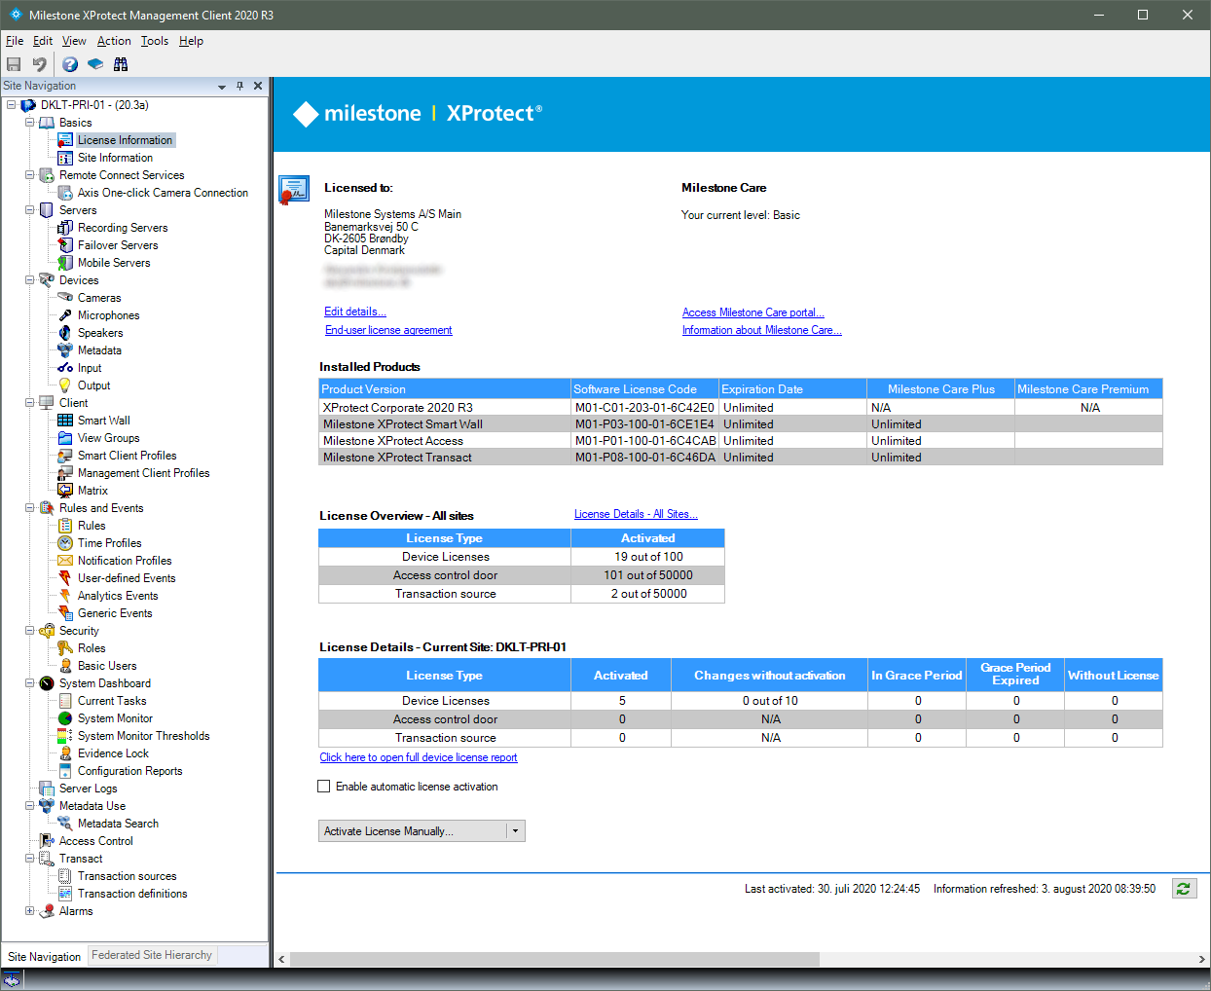Select the View Groups icon
1211x991 pixels.
[65, 438]
